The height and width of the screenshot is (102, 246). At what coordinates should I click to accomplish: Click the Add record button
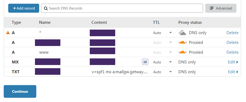24,8
